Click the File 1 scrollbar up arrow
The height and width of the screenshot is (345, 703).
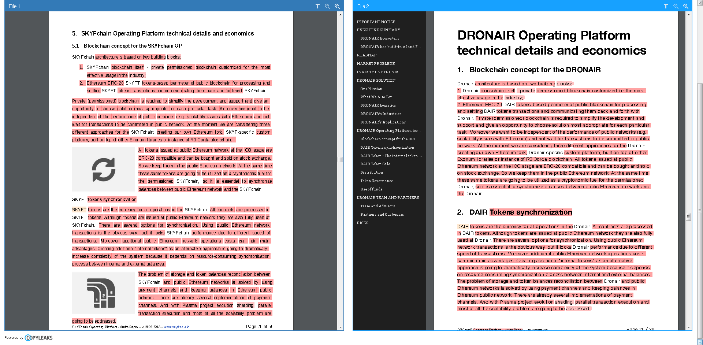tap(341, 15)
